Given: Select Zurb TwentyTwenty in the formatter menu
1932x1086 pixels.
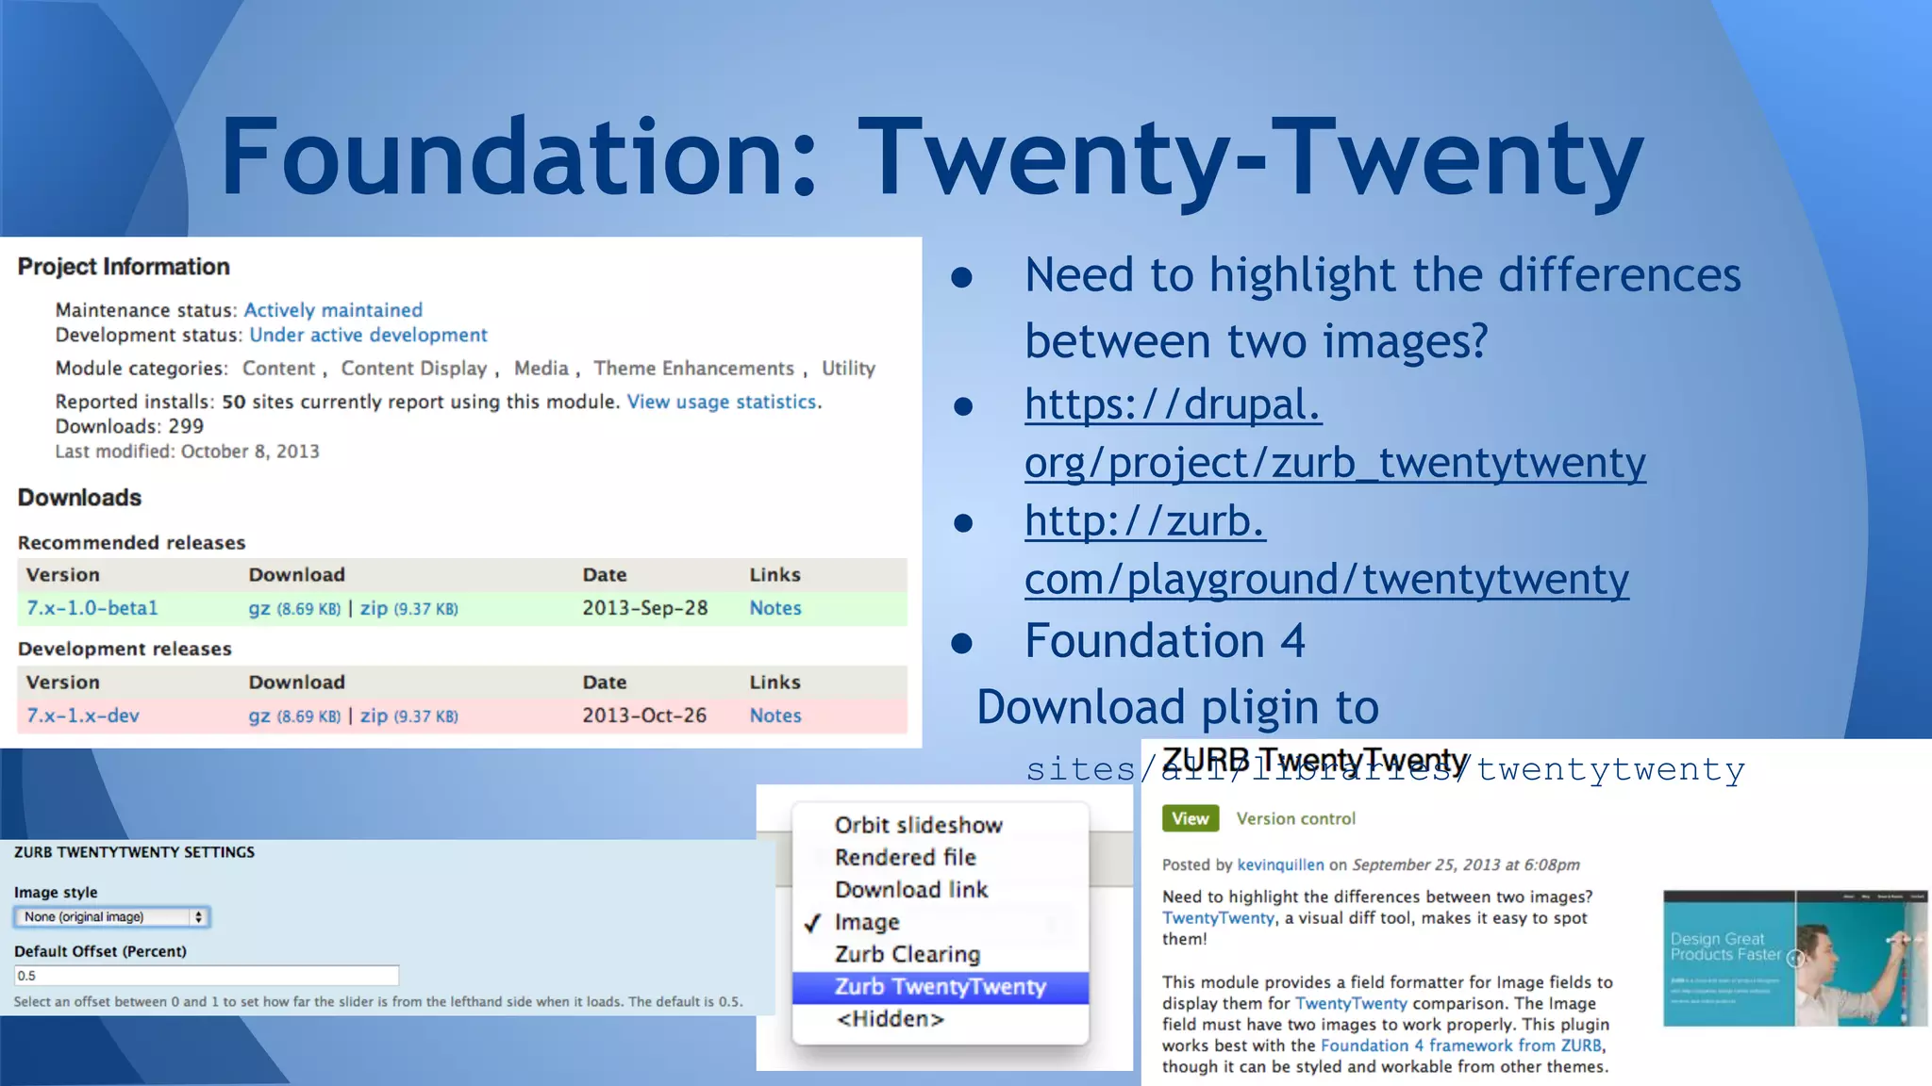Looking at the screenshot, I should tap(940, 987).
